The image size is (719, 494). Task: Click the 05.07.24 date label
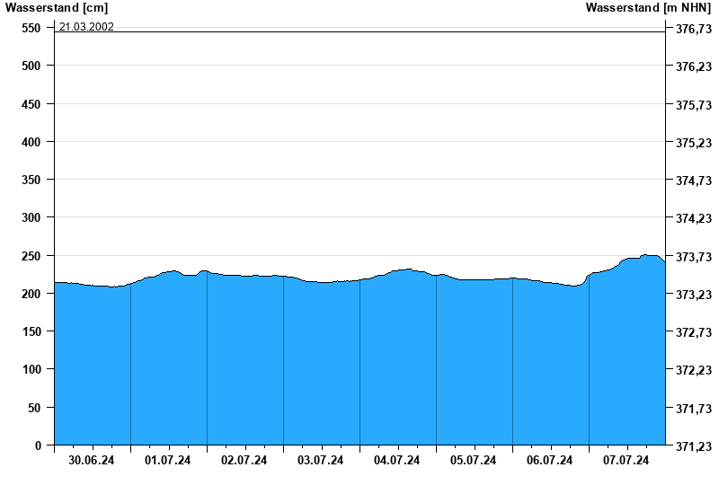pyautogui.click(x=474, y=461)
